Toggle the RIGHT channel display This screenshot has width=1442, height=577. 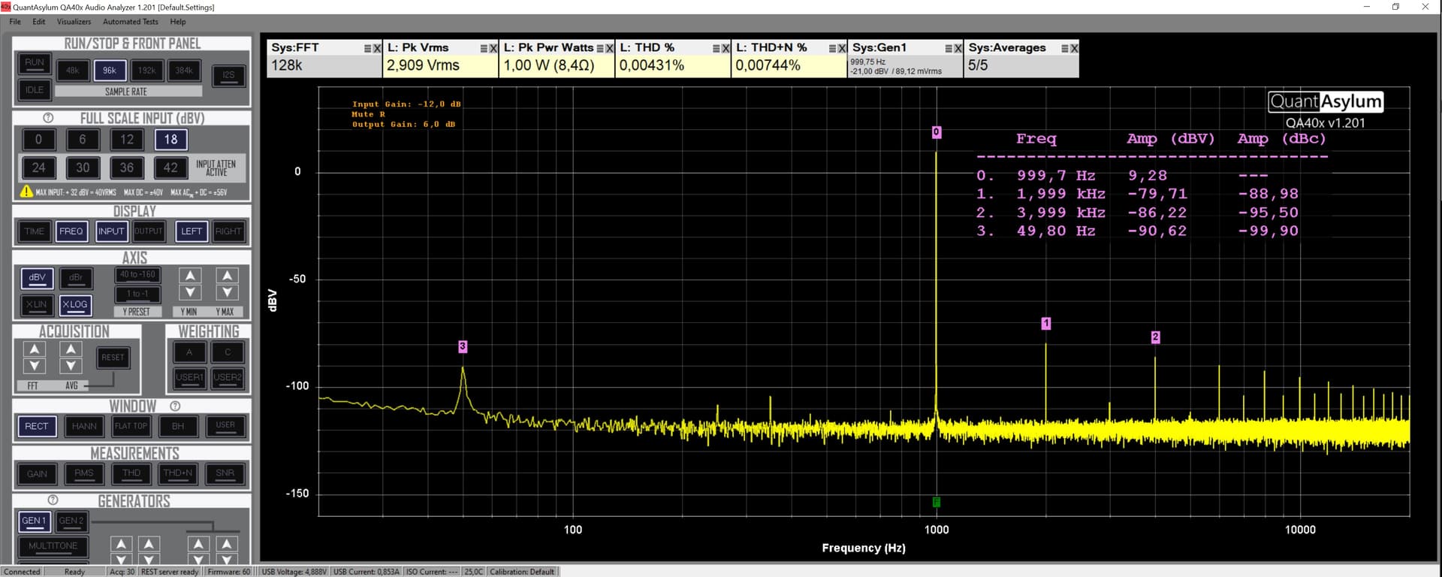click(x=228, y=231)
